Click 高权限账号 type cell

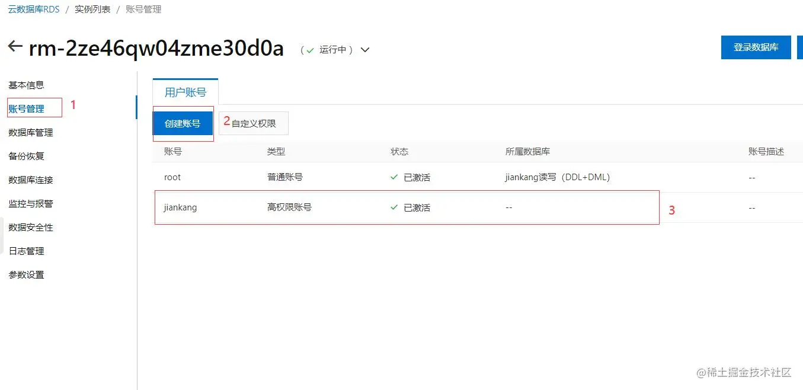(289, 207)
